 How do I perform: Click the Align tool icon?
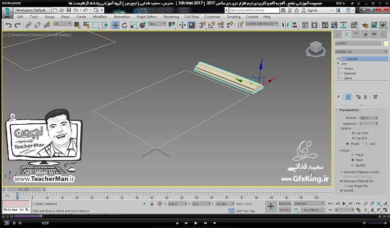tap(294, 25)
